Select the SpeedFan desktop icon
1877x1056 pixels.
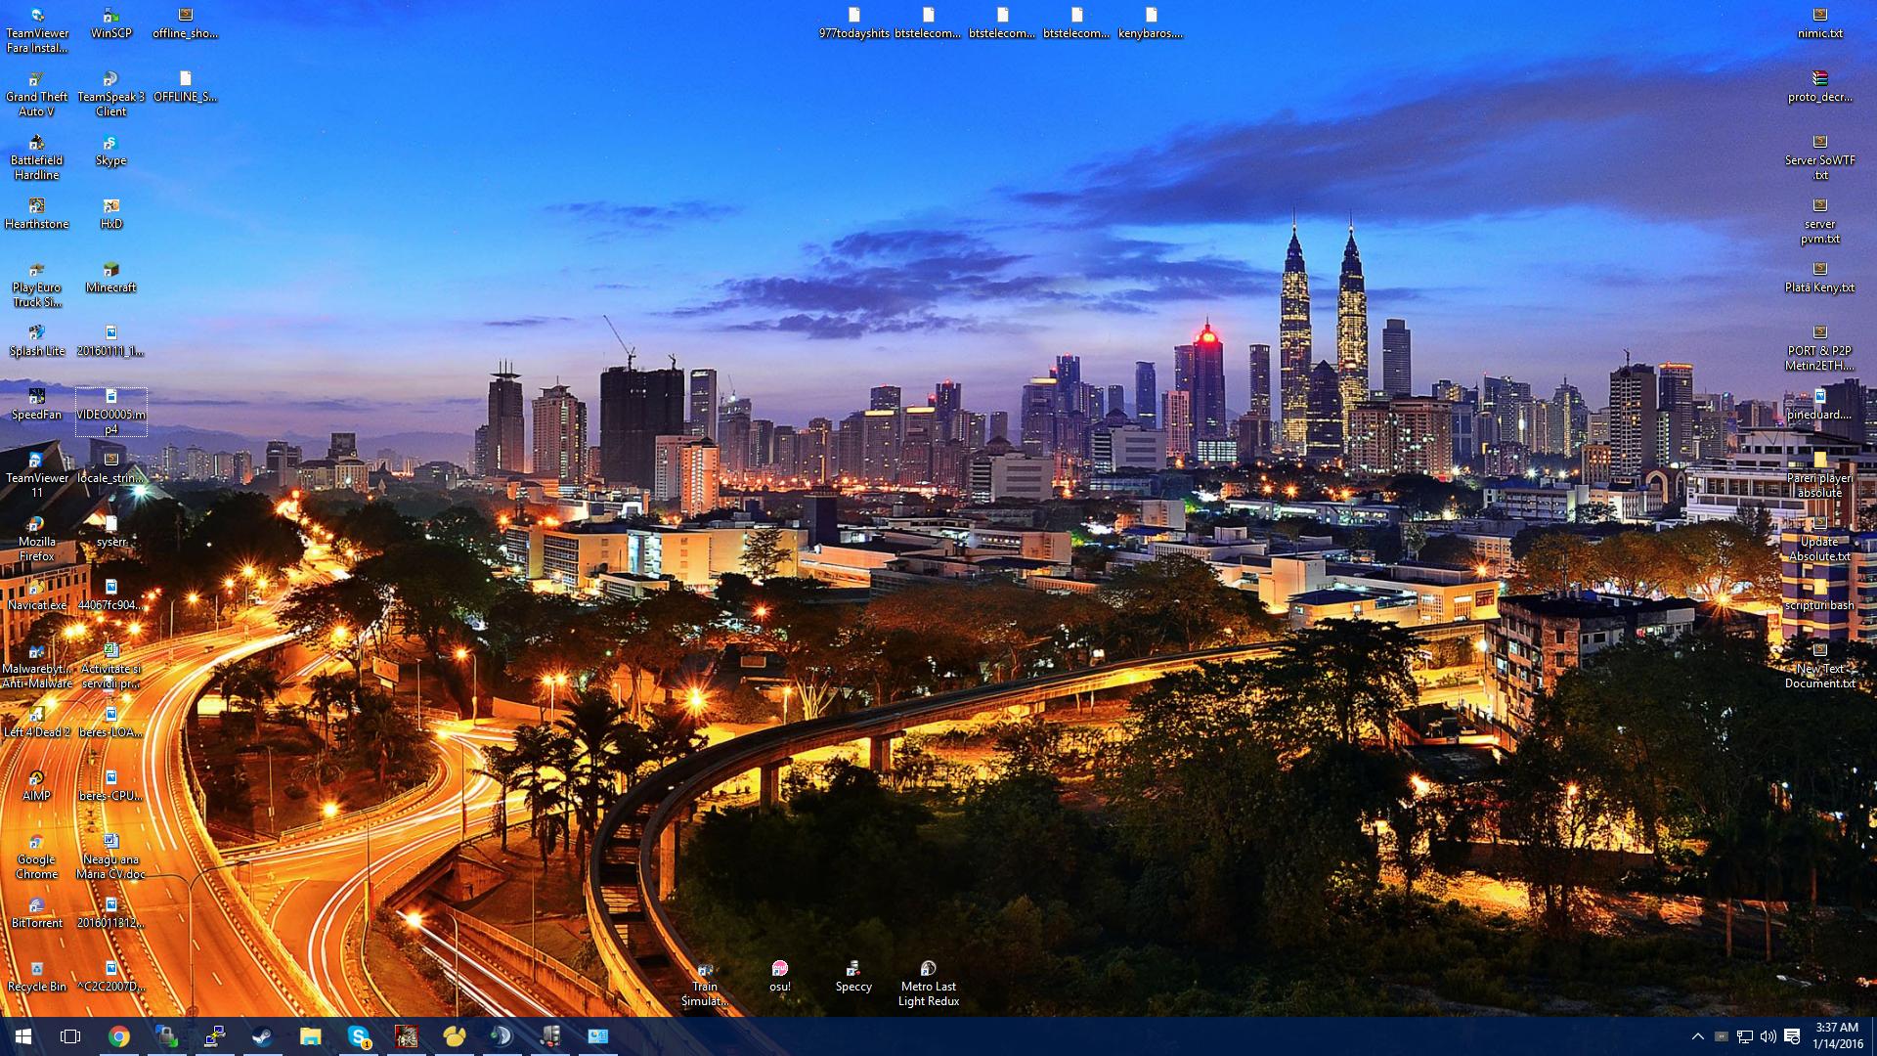coord(36,405)
